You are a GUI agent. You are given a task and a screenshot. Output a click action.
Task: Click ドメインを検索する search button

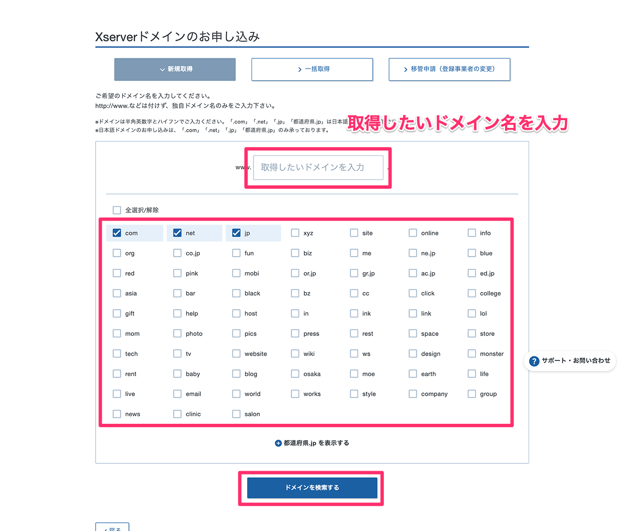pyautogui.click(x=312, y=488)
